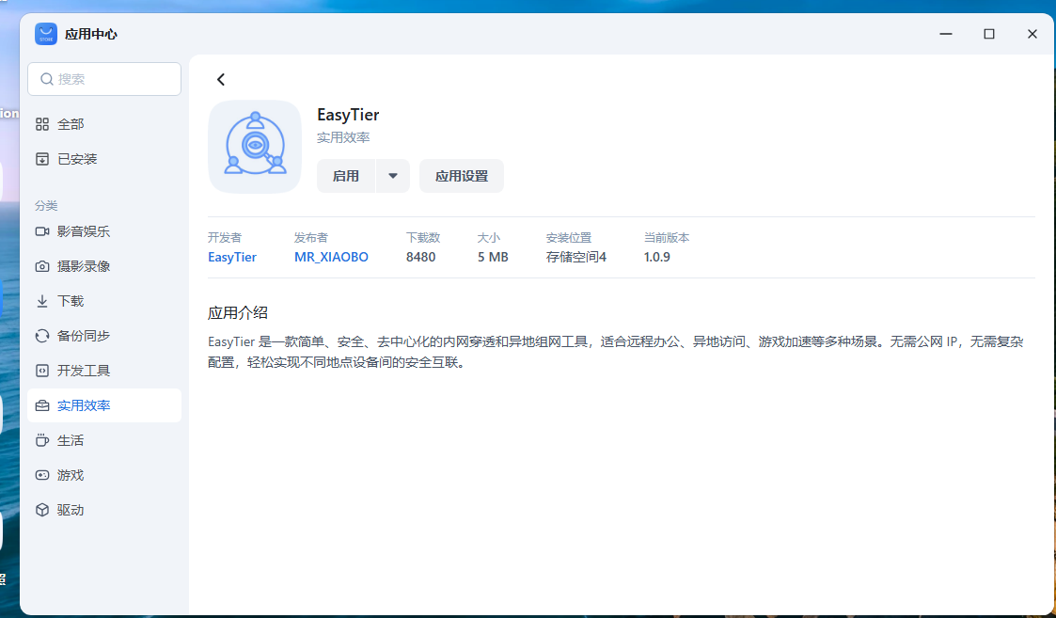Maximize the 应用中心 window
Image resolution: width=1056 pixels, height=618 pixels.
pos(989,34)
